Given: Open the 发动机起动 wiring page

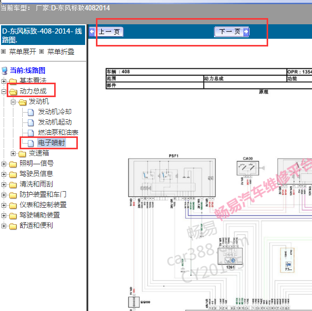Looking at the screenshot, I should [x=55, y=122].
